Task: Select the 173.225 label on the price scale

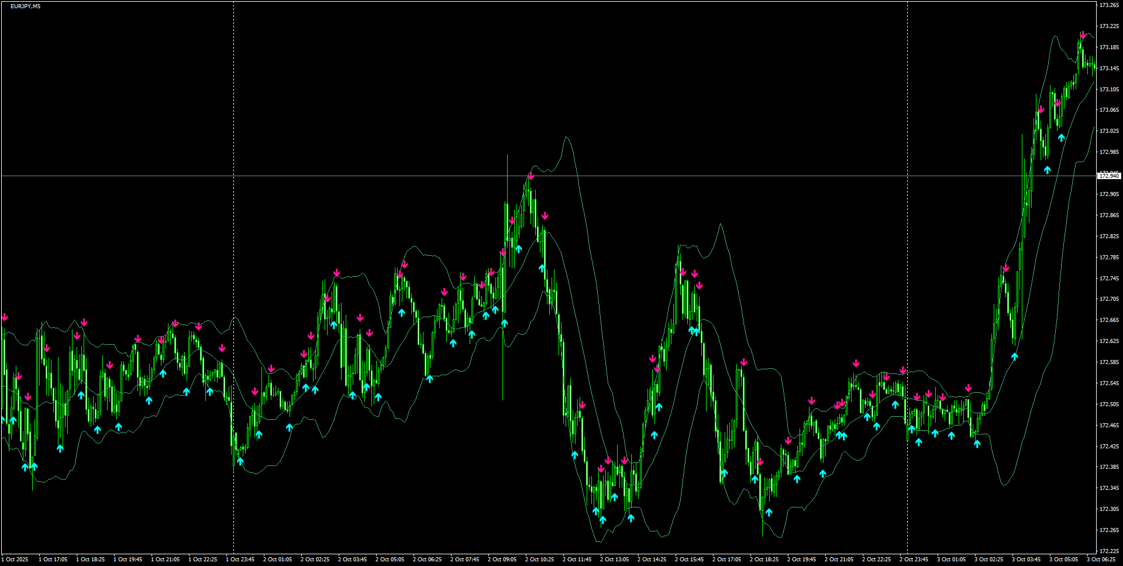Action: (1110, 26)
